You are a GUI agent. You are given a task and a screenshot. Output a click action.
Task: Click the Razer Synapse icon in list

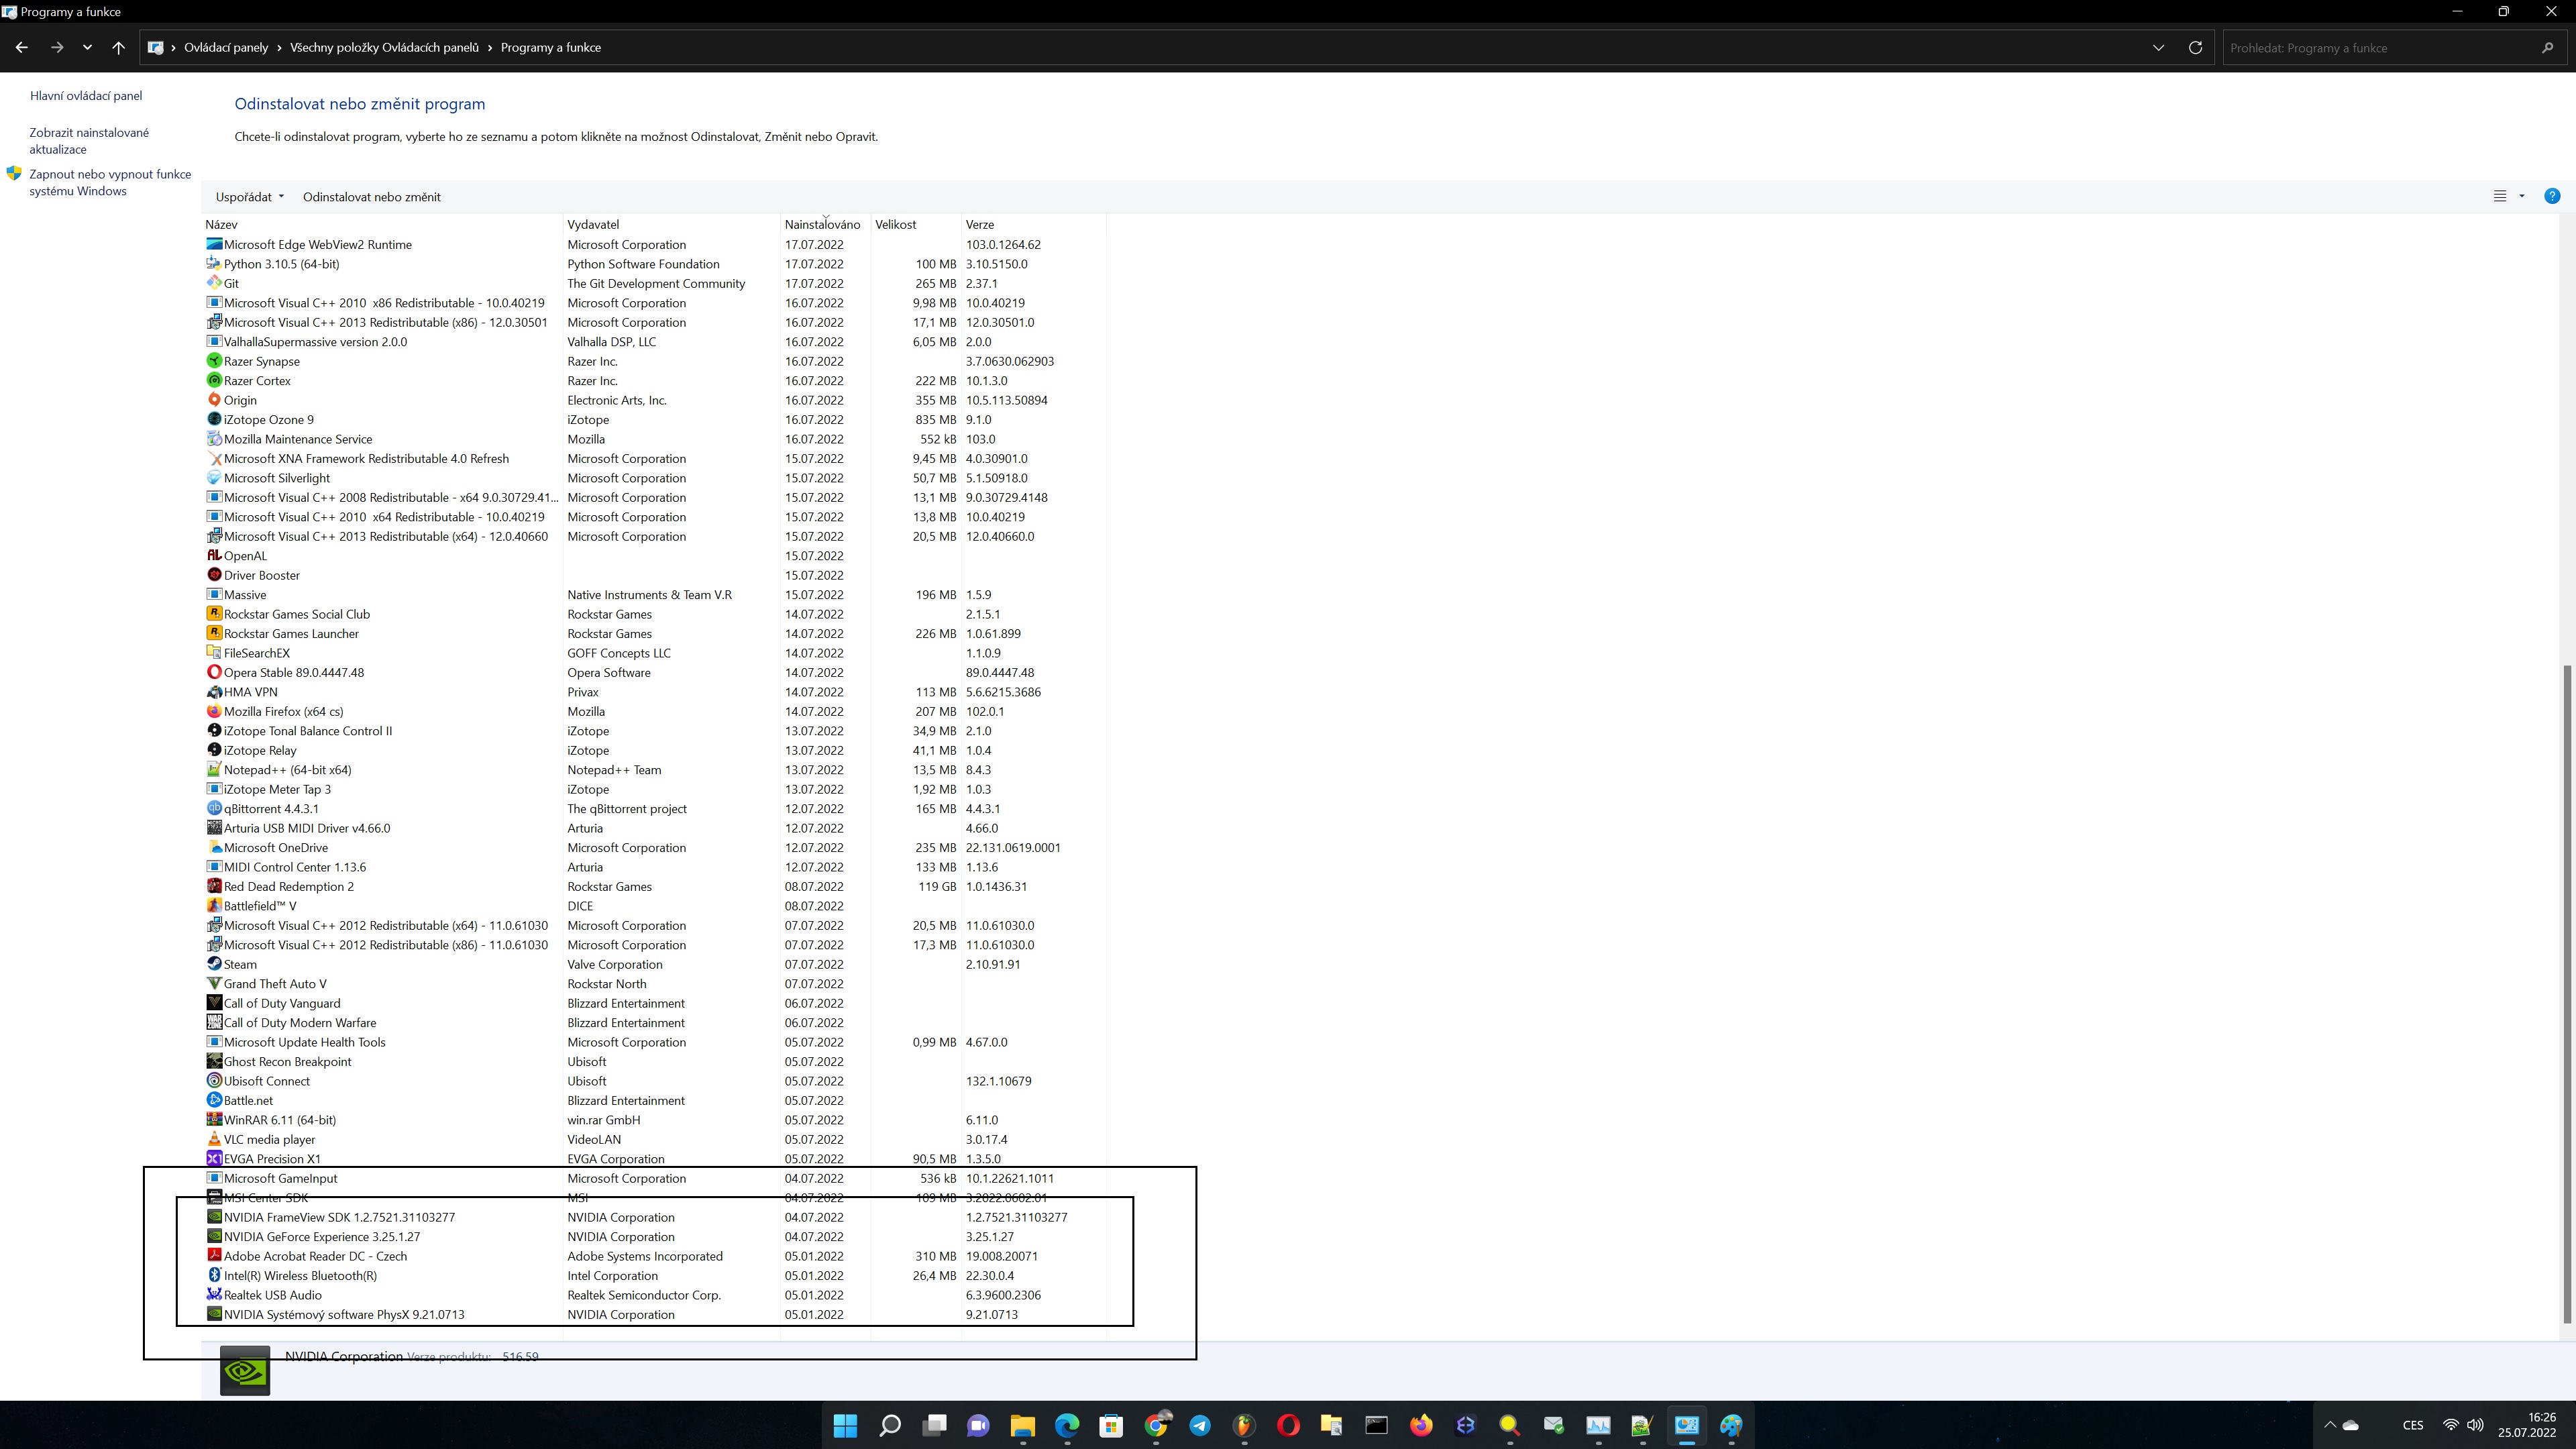point(214,361)
